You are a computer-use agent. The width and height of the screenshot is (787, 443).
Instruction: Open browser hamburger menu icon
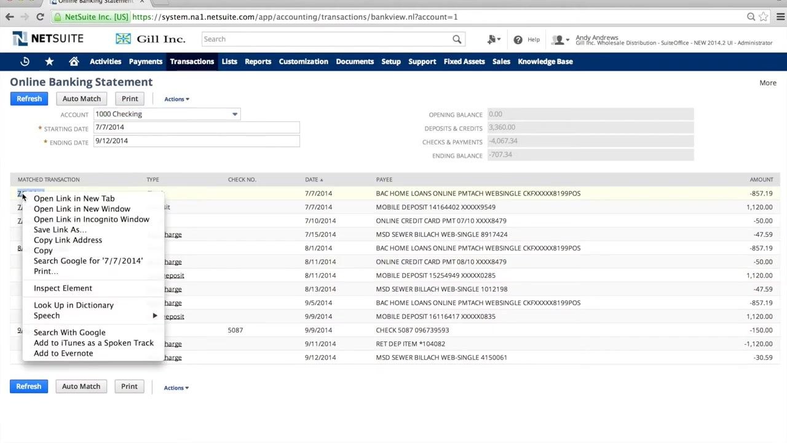click(781, 17)
